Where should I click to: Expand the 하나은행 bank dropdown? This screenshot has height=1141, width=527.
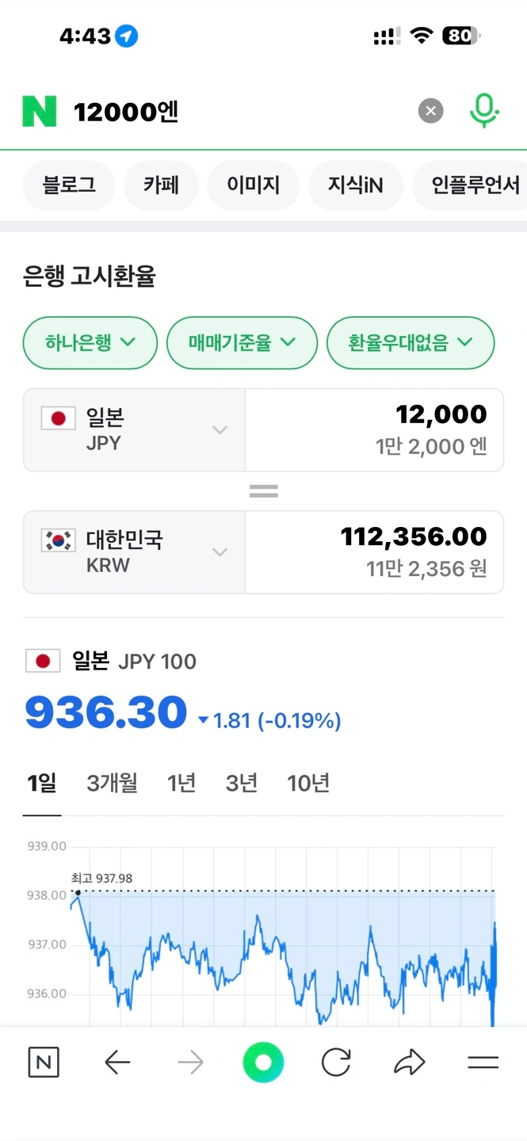coord(90,342)
